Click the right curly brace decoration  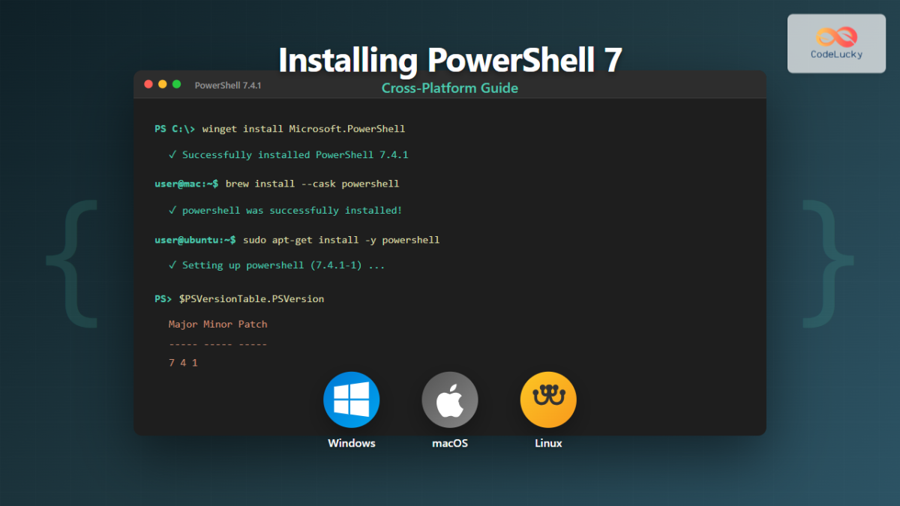point(828,263)
